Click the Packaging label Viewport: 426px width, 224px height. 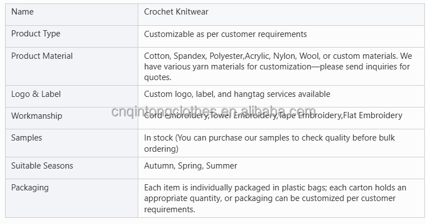click(30, 188)
